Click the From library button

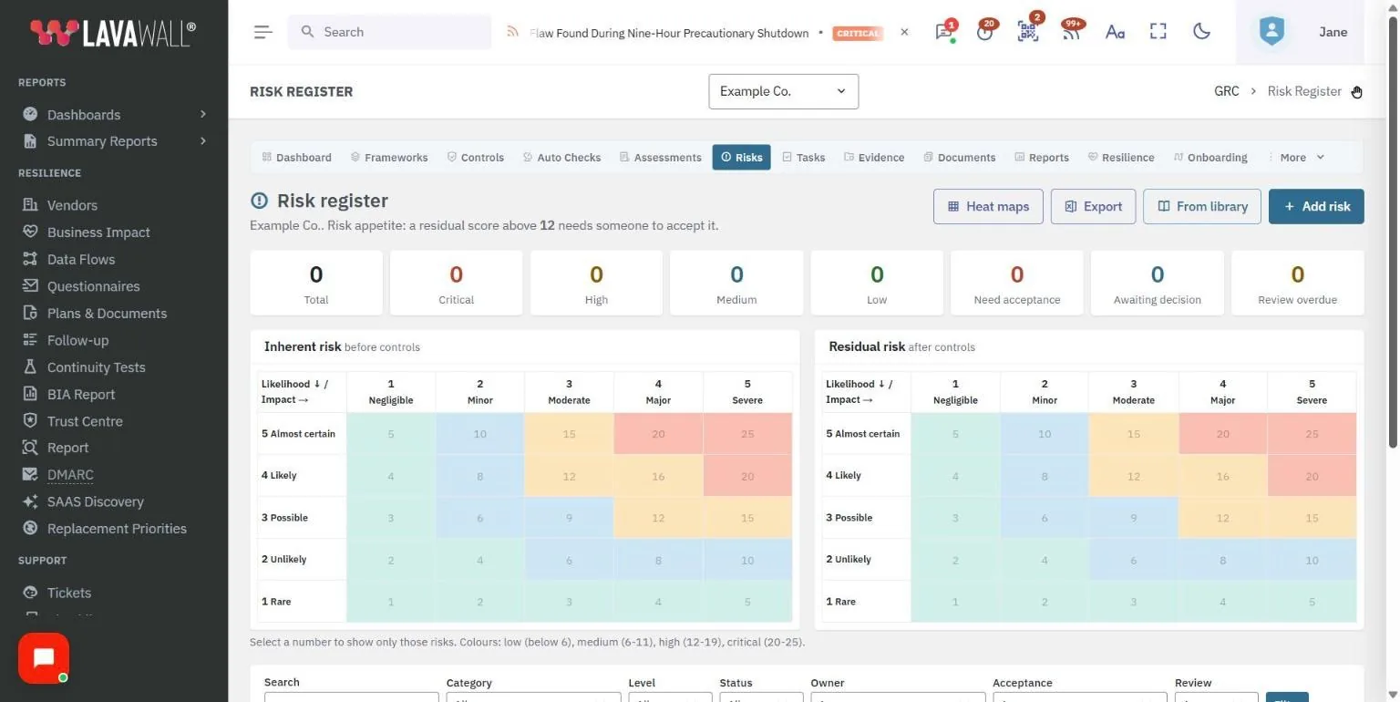(x=1202, y=206)
